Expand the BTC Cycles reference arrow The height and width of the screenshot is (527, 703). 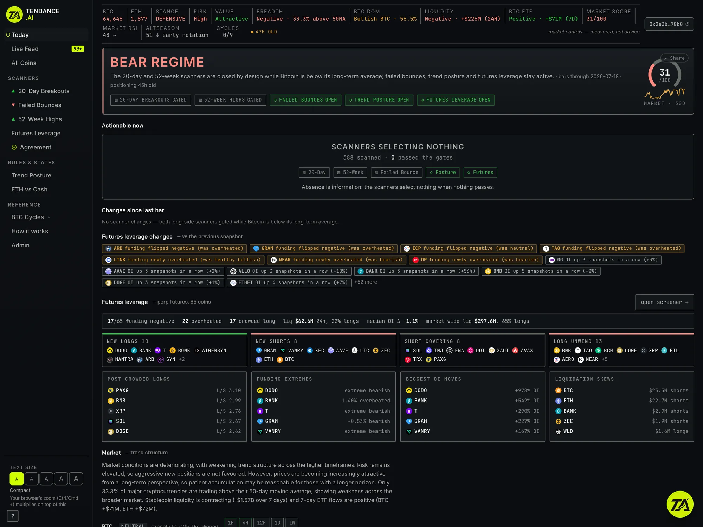point(49,217)
